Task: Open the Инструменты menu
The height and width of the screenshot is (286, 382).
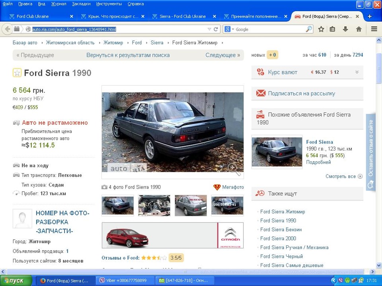Action: pyautogui.click(x=109, y=4)
